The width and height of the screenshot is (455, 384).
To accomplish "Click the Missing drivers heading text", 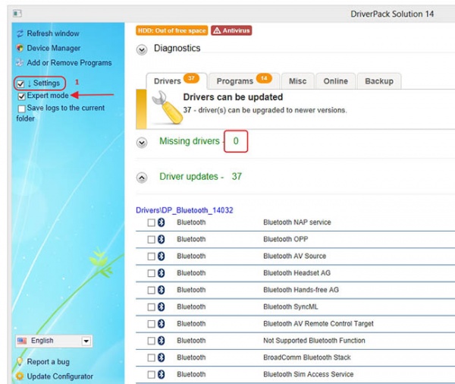I will (x=190, y=141).
